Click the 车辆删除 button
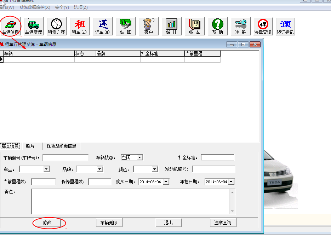The height and width of the screenshot is (236, 331). click(109, 223)
